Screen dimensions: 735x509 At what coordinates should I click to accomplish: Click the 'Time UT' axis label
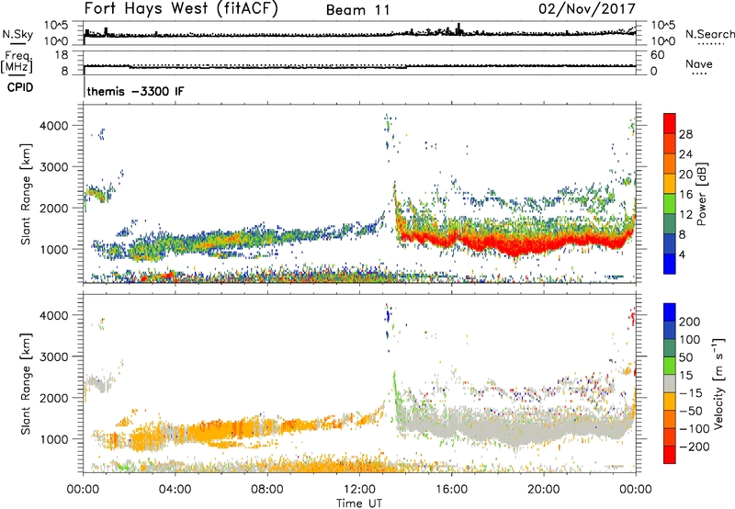[359, 503]
